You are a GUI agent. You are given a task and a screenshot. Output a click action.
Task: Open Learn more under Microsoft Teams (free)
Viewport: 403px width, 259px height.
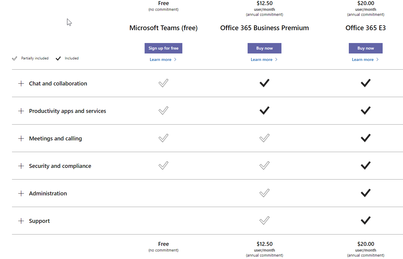tap(163, 60)
